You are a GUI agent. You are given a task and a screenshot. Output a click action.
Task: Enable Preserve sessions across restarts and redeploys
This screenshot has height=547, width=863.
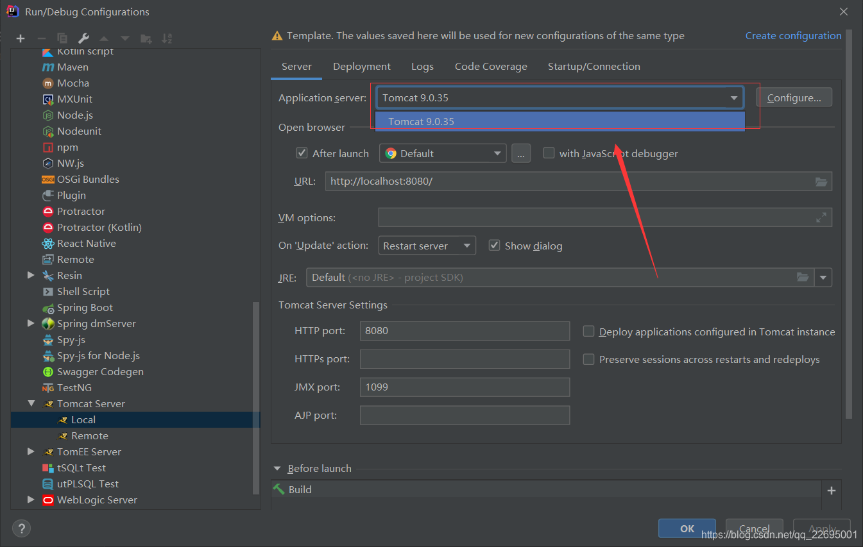588,359
